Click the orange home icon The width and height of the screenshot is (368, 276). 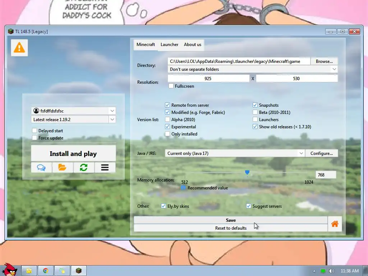pyautogui.click(x=335, y=224)
